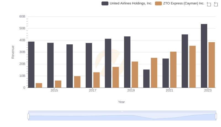The height and width of the screenshot is (127, 221).
Task: Click the dark United Airlines legend swatch
Action: [x=105, y=3]
